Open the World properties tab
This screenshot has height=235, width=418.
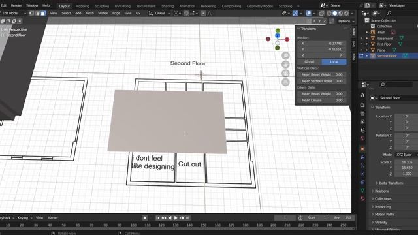point(362,138)
